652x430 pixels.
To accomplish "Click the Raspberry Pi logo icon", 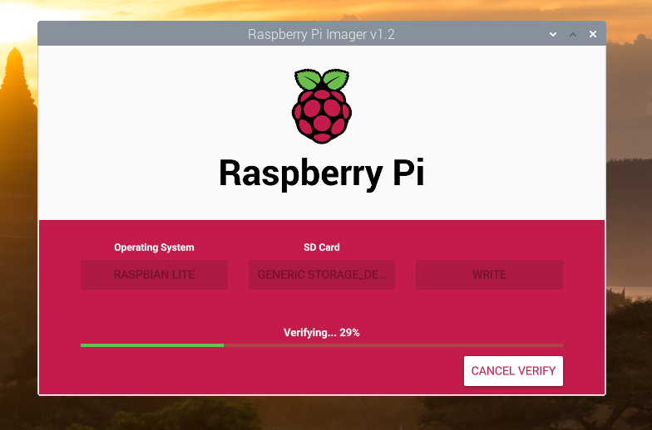I will (x=322, y=106).
